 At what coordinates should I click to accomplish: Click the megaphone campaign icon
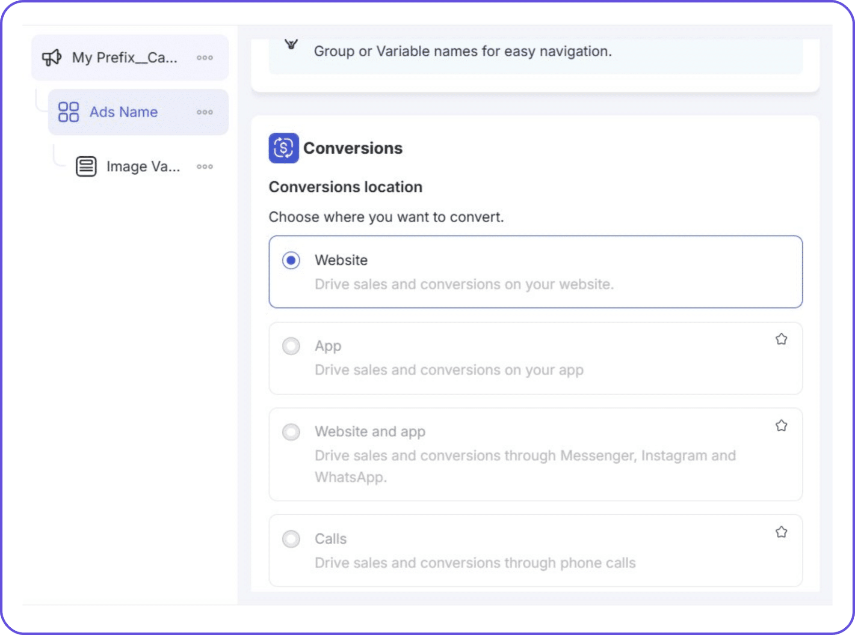52,57
